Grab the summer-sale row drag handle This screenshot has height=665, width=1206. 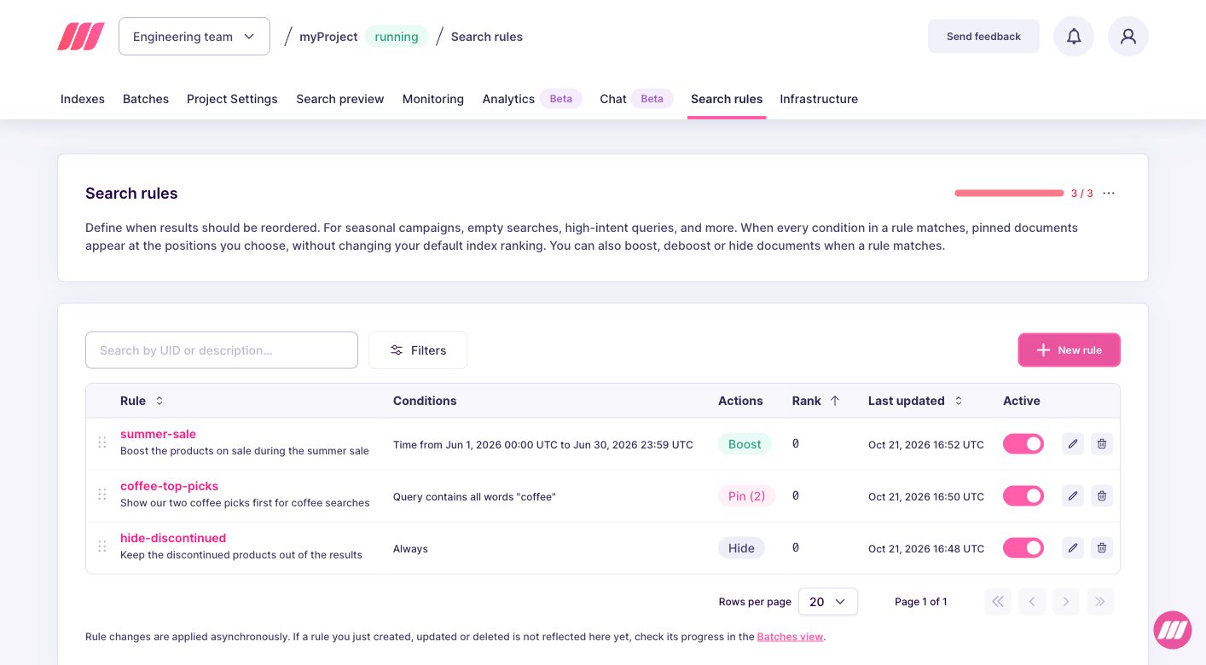[x=102, y=442]
